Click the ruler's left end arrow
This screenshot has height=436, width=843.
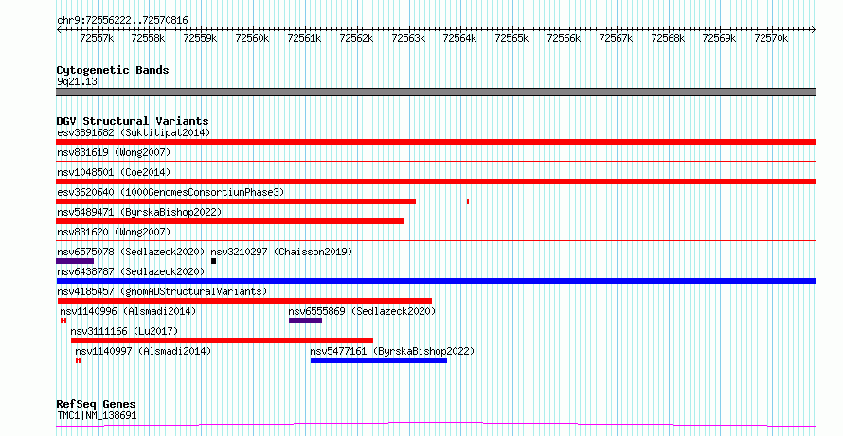coord(59,30)
